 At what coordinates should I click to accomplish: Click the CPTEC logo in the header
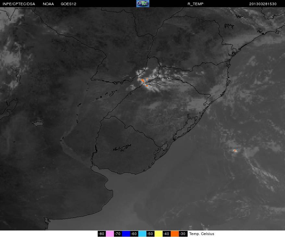[x=143, y=4]
